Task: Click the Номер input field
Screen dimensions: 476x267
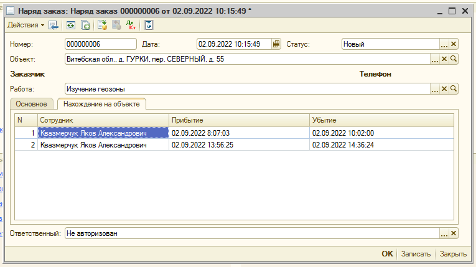Action: (100, 44)
